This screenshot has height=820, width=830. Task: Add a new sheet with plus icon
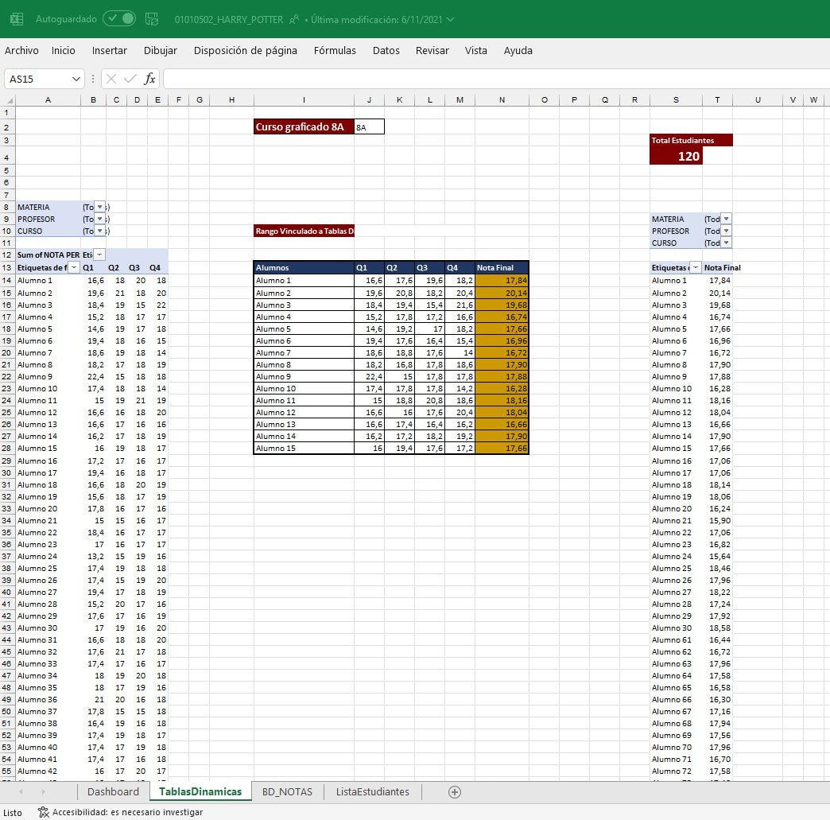tap(454, 792)
